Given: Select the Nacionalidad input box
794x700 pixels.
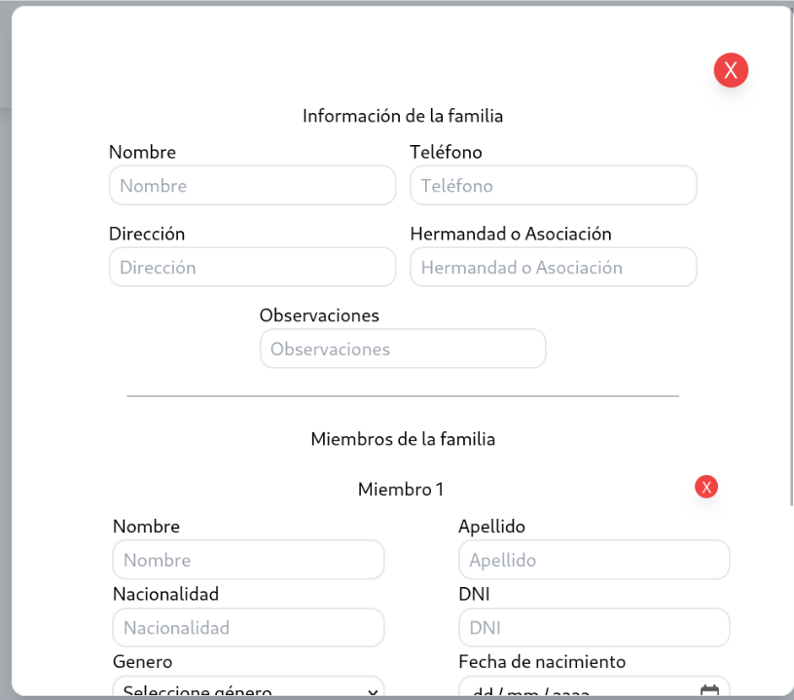Looking at the screenshot, I should click(x=248, y=628).
